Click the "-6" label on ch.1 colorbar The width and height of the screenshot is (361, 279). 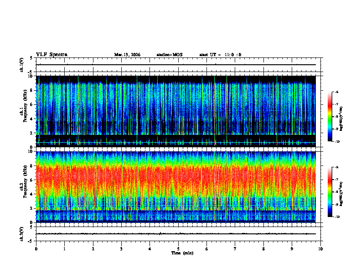tap(336, 92)
